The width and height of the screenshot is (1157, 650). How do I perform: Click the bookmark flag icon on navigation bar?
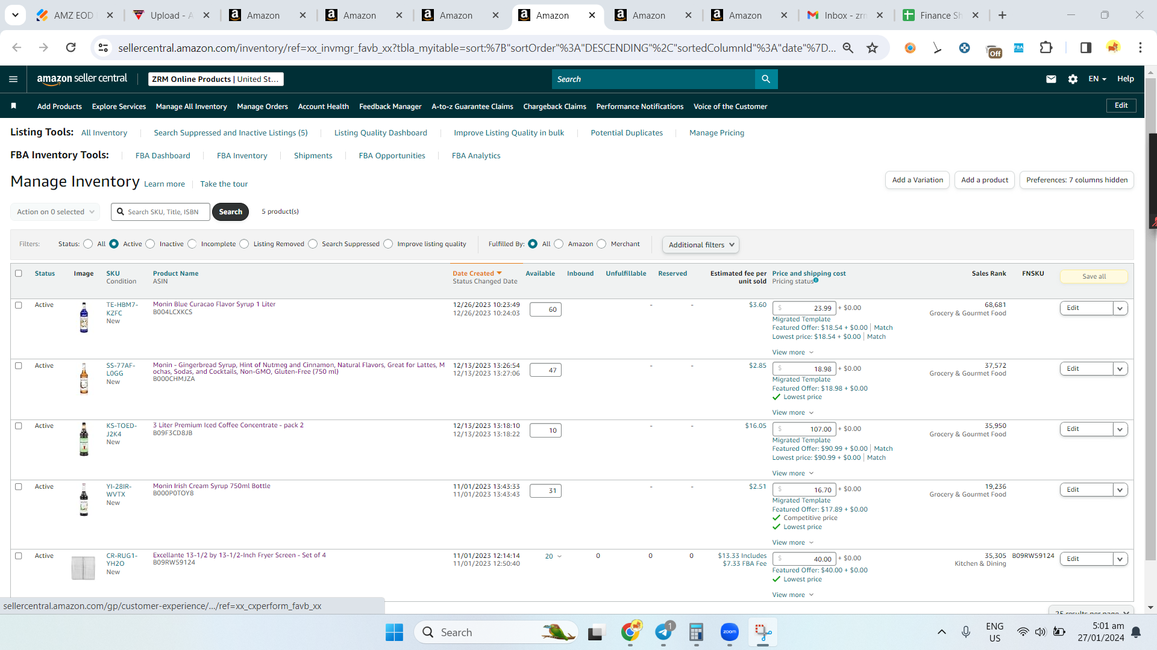[x=13, y=106]
